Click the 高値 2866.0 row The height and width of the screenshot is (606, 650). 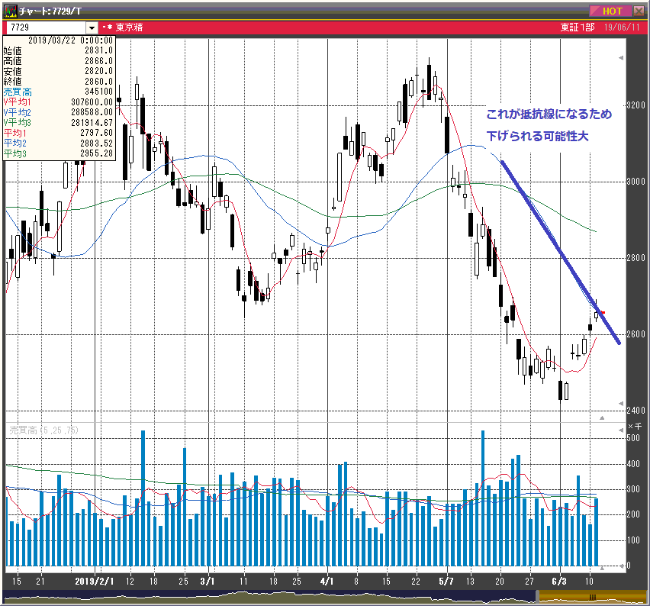click(59, 61)
